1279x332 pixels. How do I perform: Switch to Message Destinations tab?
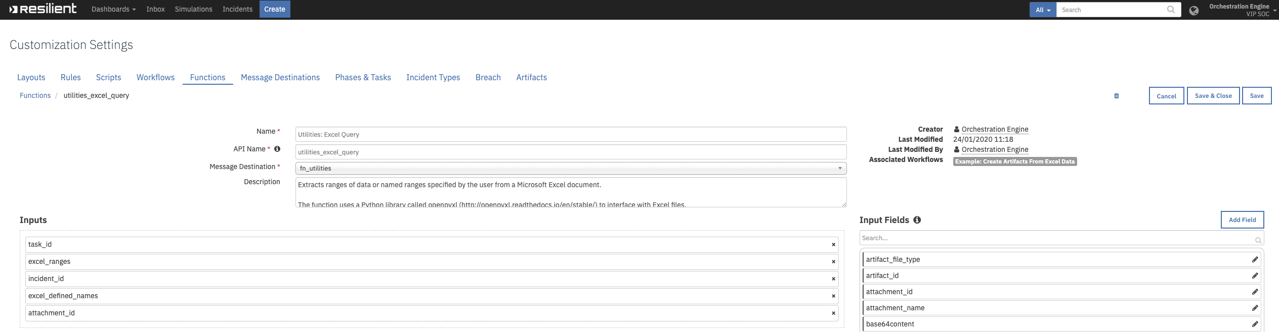[x=280, y=77]
